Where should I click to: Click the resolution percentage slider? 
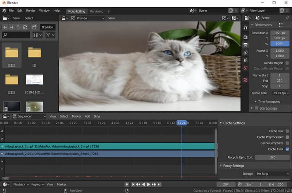click(x=280, y=44)
